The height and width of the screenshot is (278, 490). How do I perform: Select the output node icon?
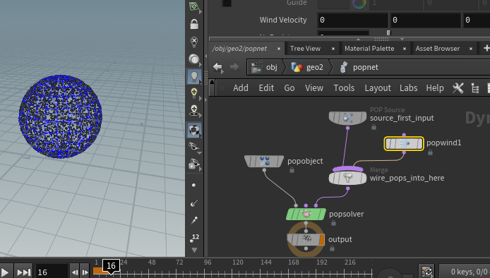pyautogui.click(x=306, y=240)
